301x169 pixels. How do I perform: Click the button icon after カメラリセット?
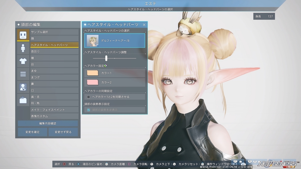point(203,164)
